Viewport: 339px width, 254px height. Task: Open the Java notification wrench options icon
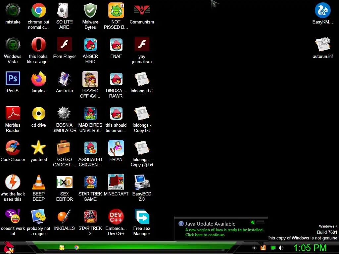pyautogui.click(x=253, y=222)
